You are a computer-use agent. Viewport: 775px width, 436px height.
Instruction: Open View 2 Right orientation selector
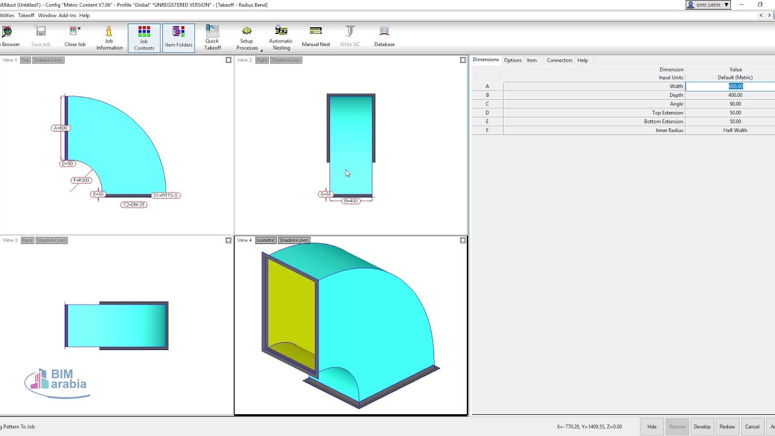pos(262,60)
